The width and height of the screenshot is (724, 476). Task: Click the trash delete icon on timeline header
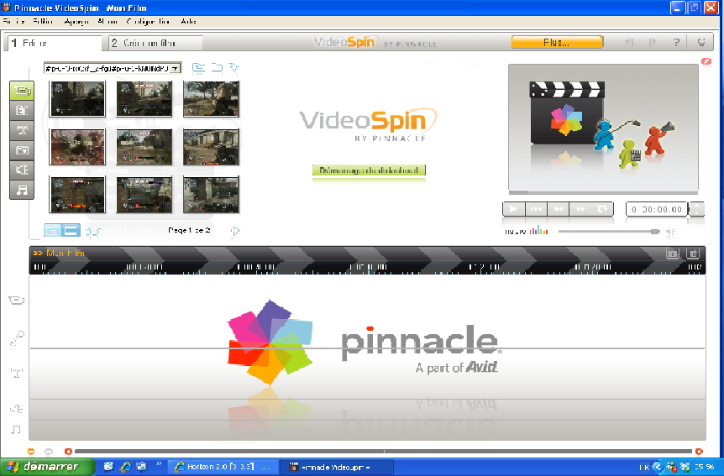(693, 254)
